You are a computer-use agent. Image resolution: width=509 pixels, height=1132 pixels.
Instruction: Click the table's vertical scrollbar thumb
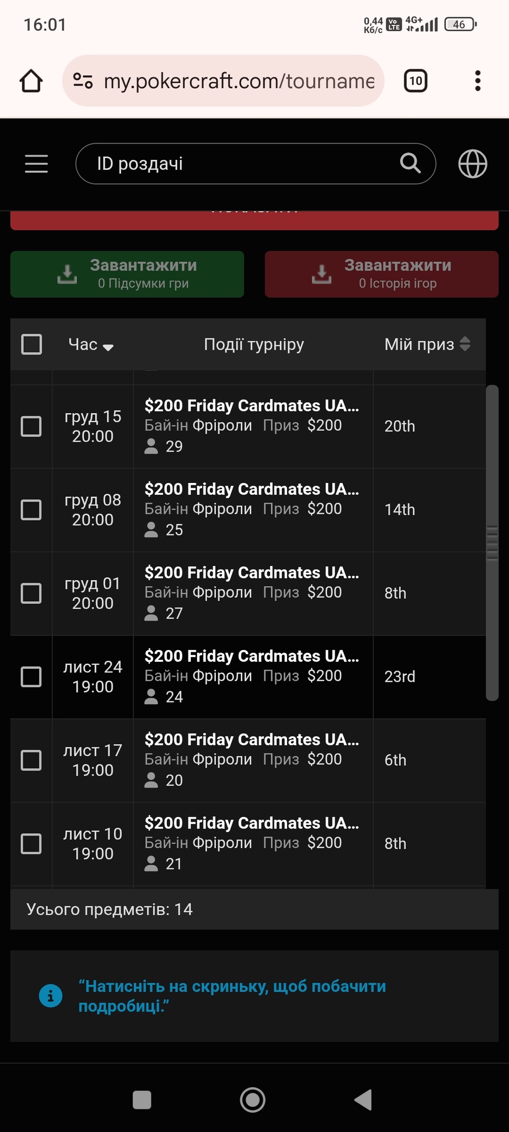(492, 543)
